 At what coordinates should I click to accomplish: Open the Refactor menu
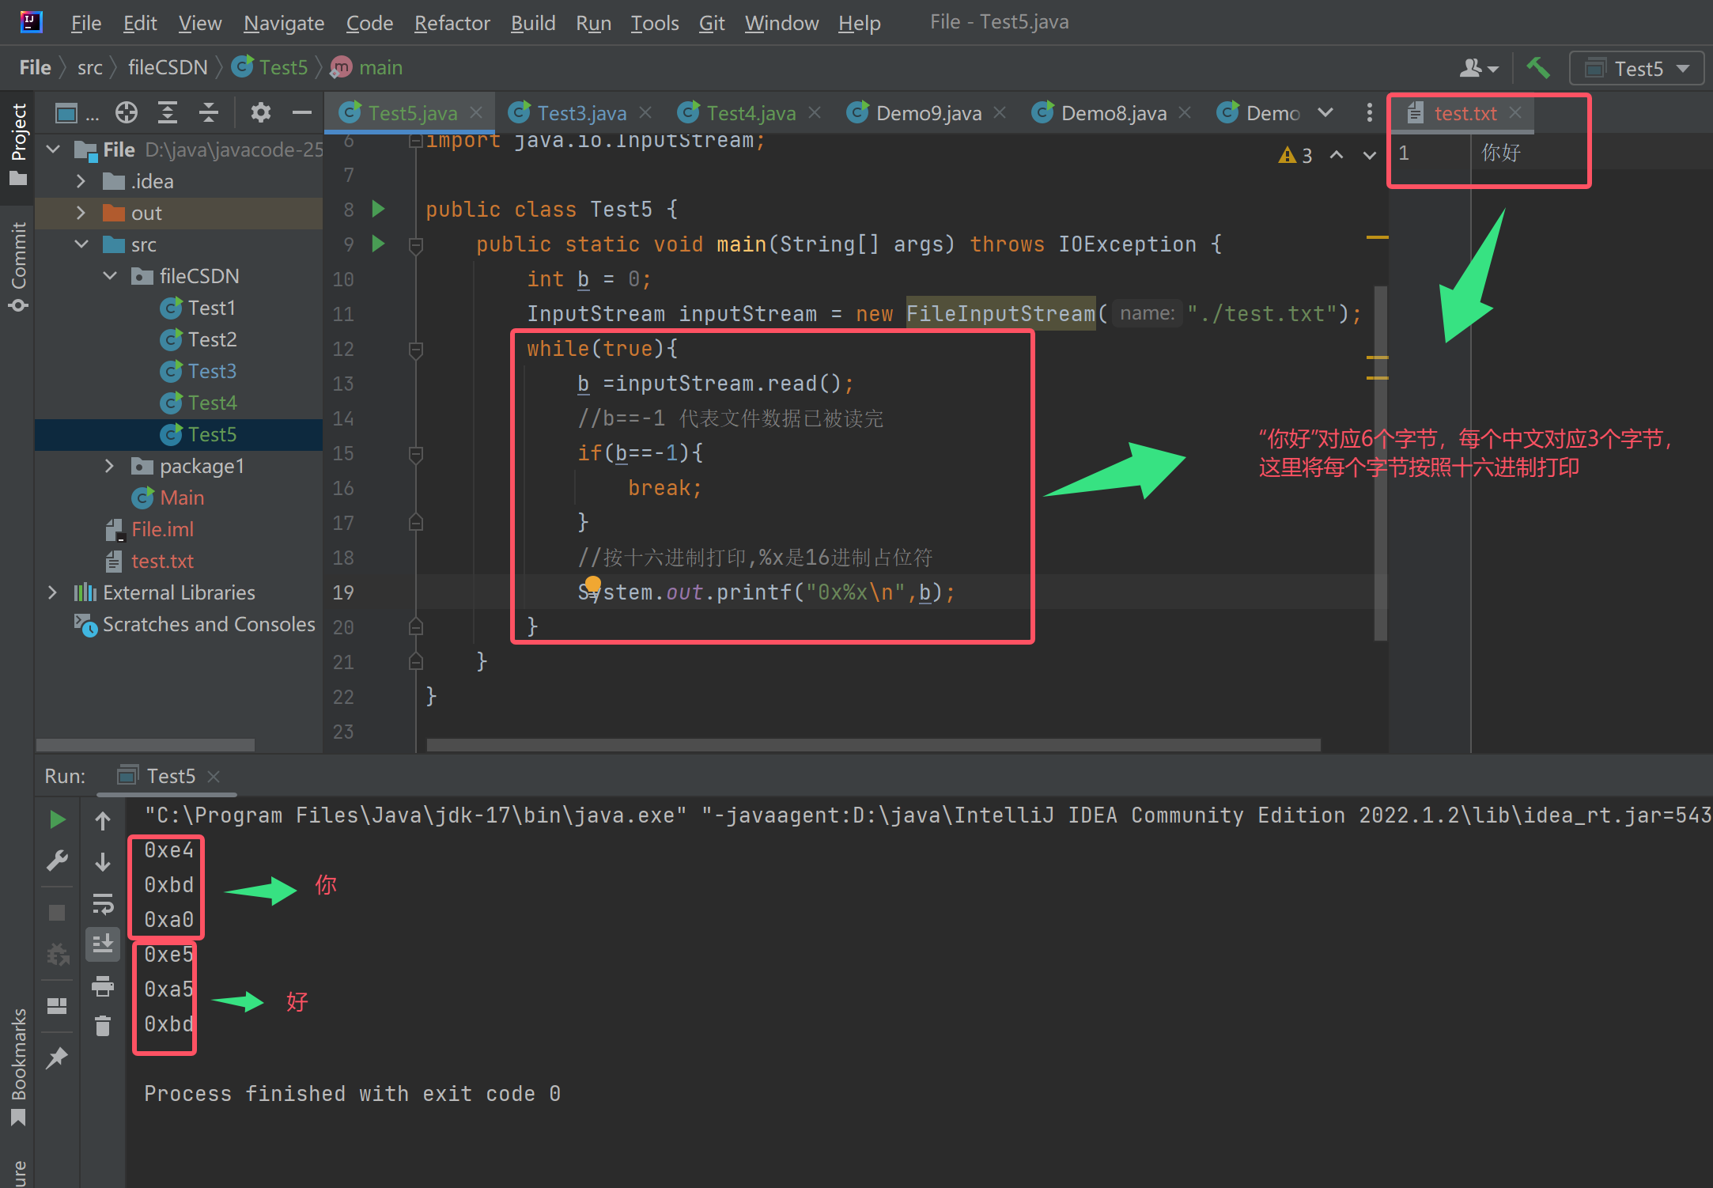click(452, 23)
